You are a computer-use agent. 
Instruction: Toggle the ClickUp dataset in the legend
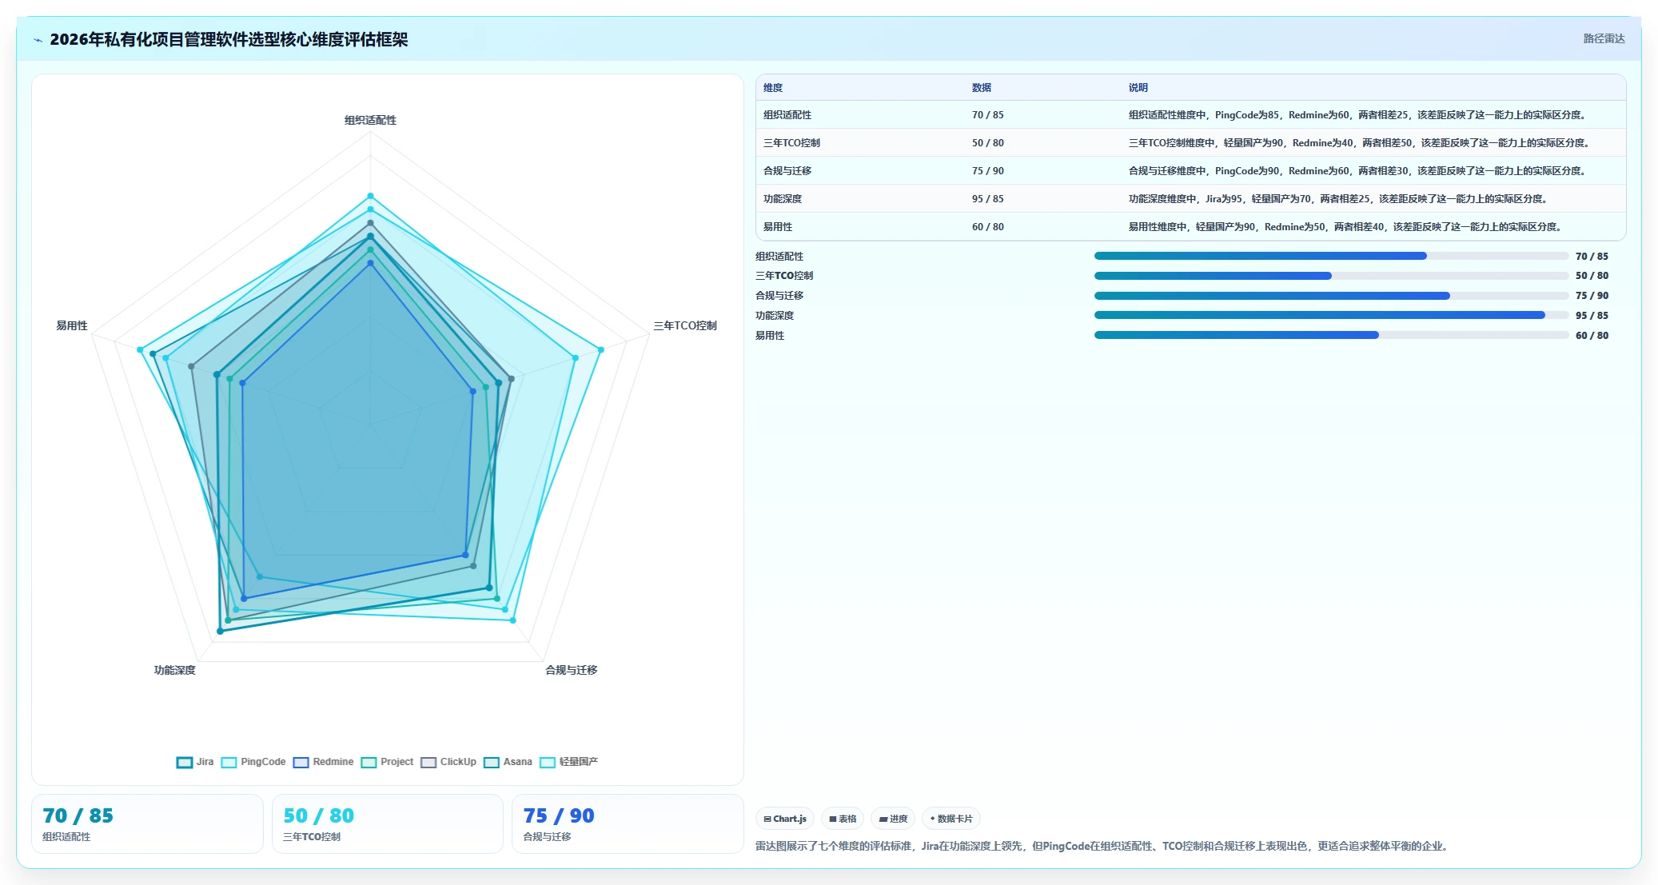pyautogui.click(x=448, y=762)
